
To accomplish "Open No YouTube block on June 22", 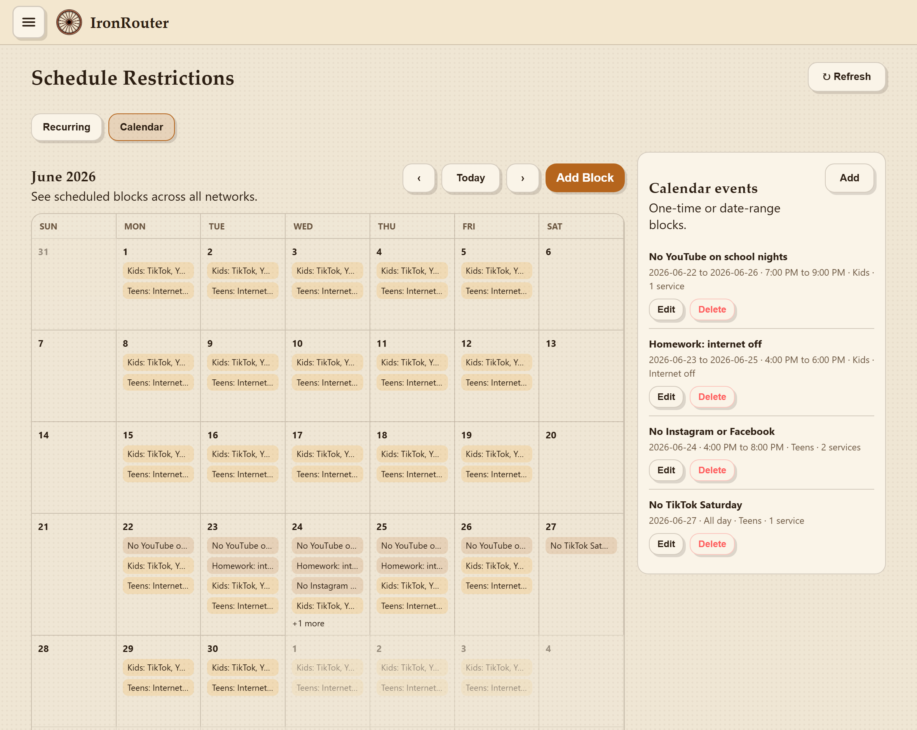I will [158, 546].
